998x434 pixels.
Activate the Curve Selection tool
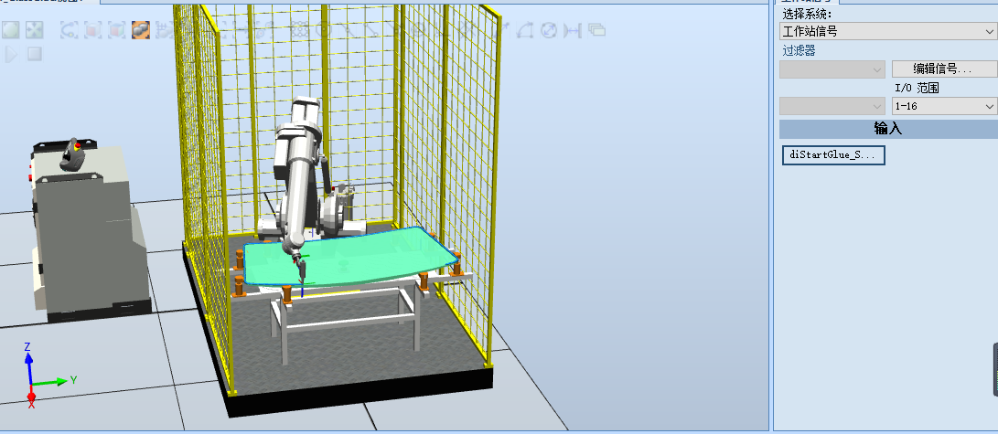coord(70,30)
